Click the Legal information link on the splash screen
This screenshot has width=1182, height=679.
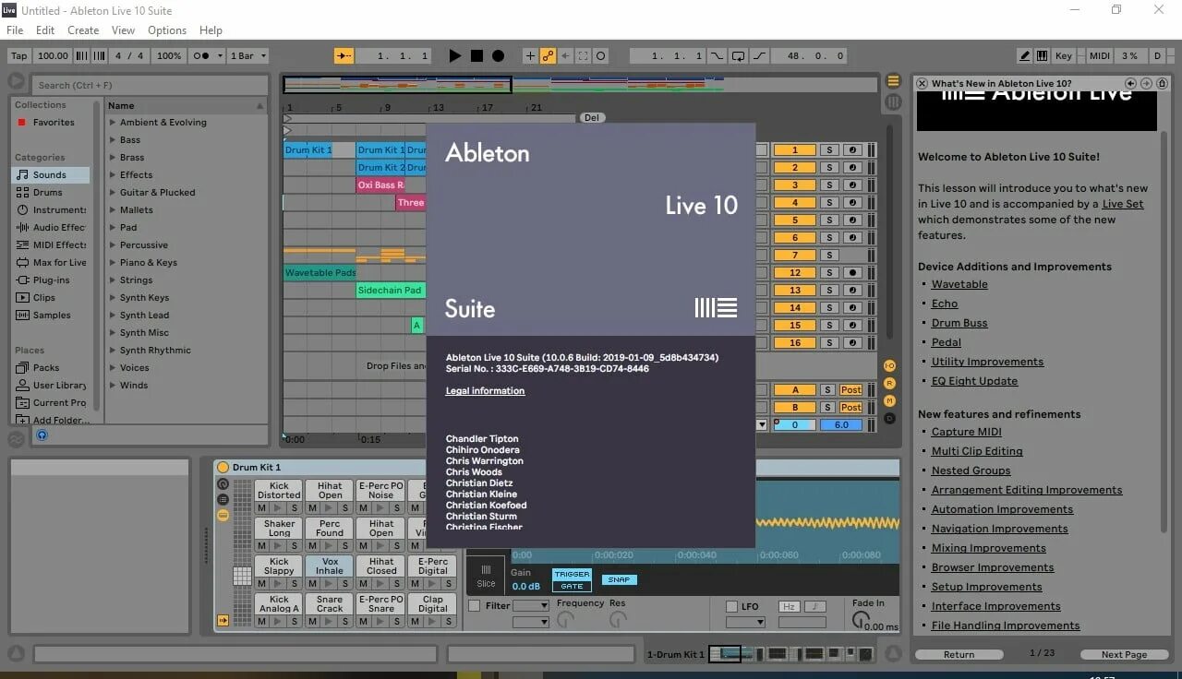point(485,390)
